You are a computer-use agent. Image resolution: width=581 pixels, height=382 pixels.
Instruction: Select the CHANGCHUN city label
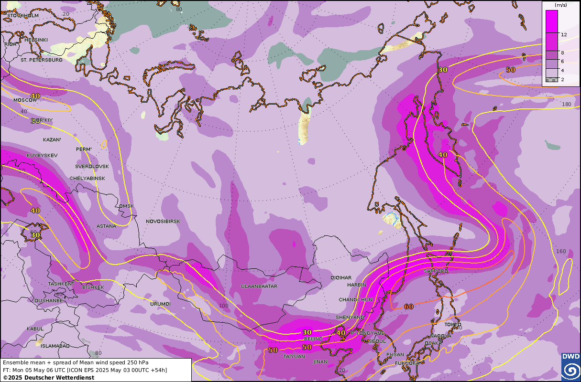point(355,299)
